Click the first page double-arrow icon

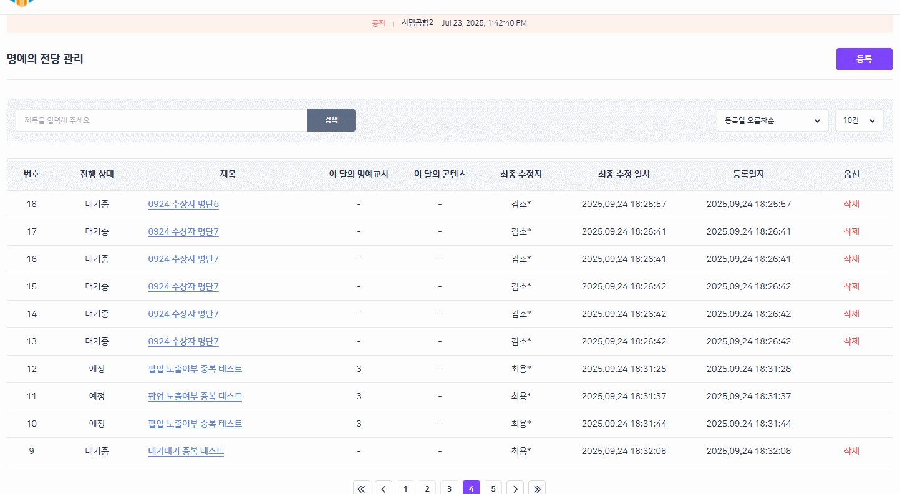tap(362, 488)
